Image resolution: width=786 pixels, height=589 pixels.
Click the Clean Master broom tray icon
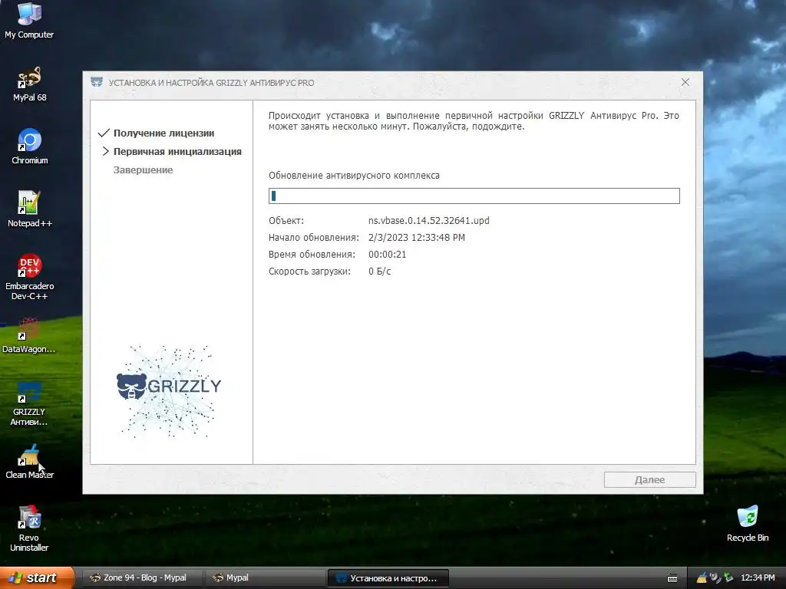pyautogui.click(x=702, y=578)
